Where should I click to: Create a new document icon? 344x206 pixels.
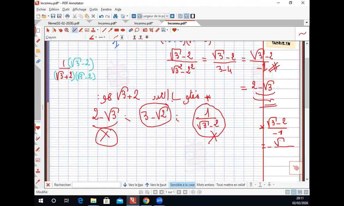(38, 16)
